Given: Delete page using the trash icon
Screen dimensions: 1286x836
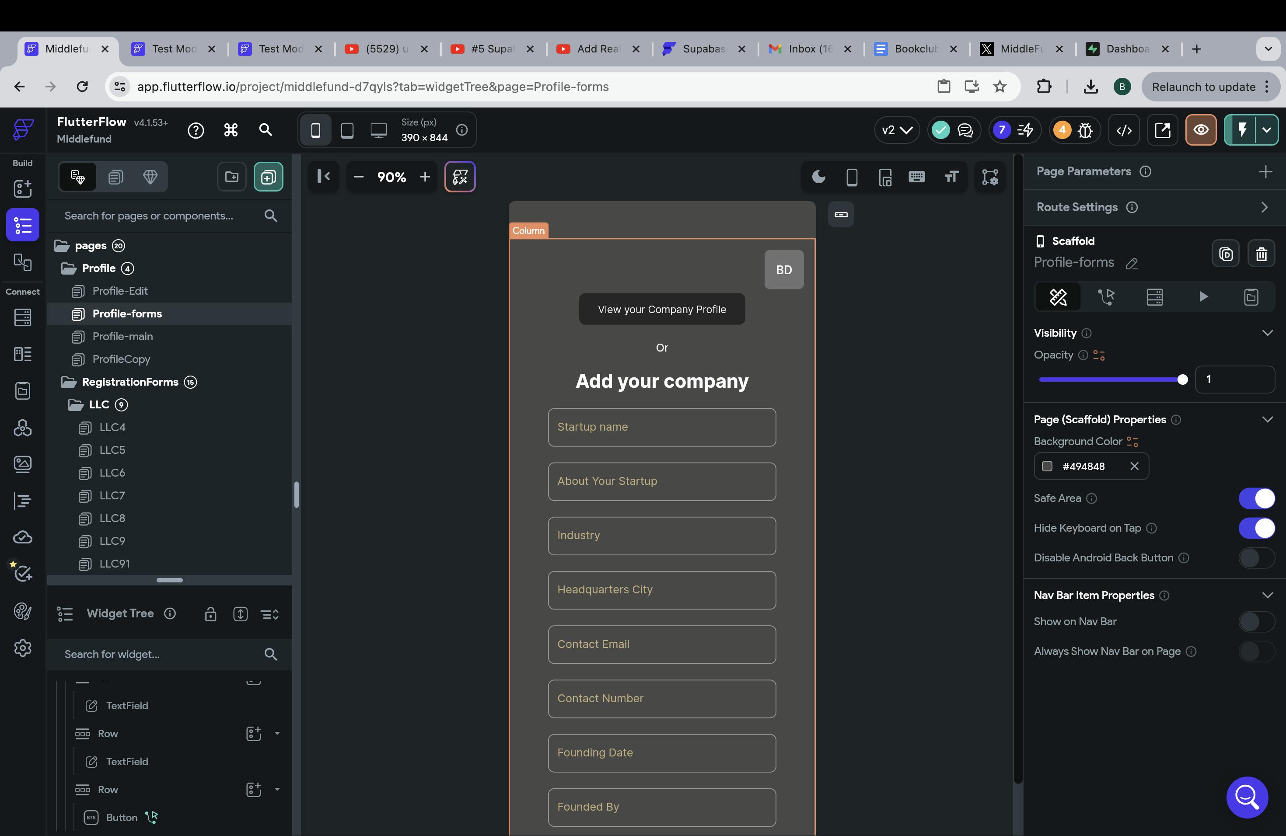Looking at the screenshot, I should [x=1261, y=254].
